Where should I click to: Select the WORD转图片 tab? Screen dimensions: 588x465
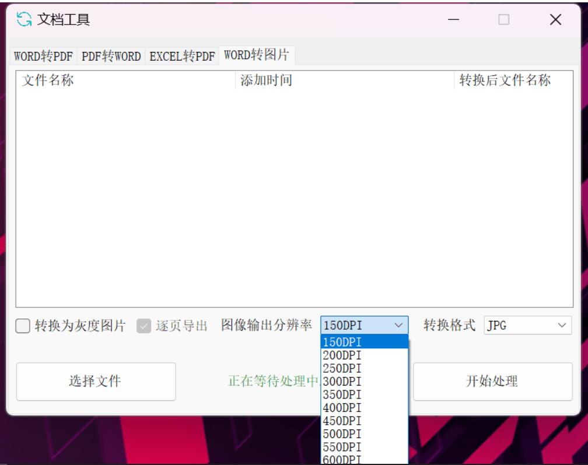click(x=257, y=55)
